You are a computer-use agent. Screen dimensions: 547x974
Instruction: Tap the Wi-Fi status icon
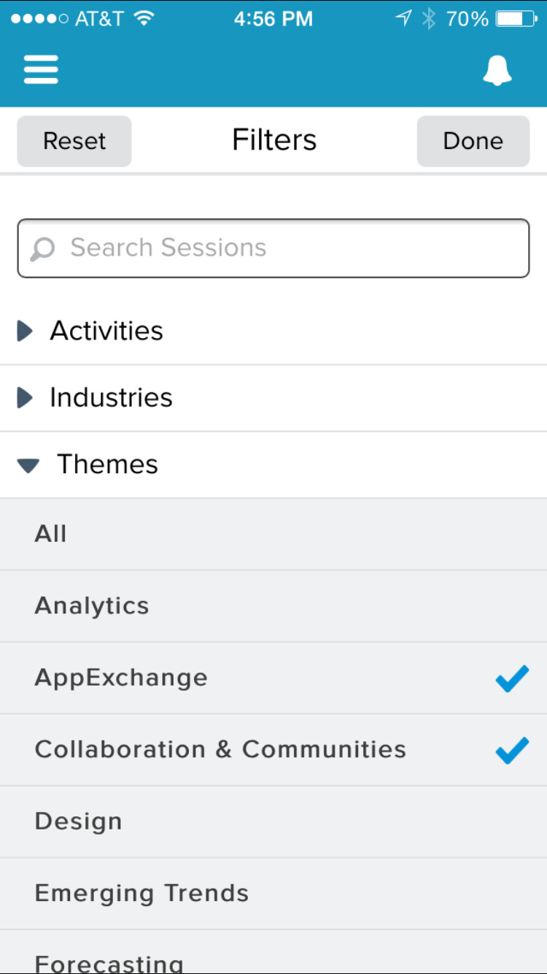pos(144,19)
